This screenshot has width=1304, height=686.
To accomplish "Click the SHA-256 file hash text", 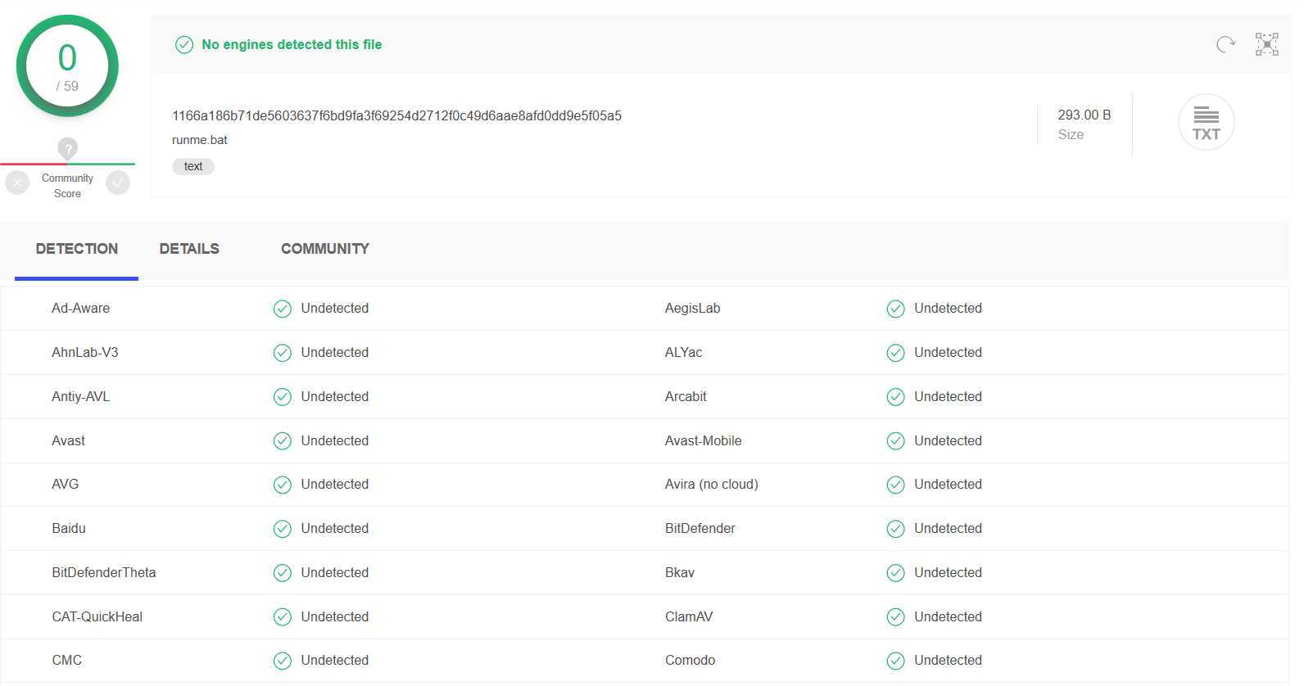I will point(396,116).
